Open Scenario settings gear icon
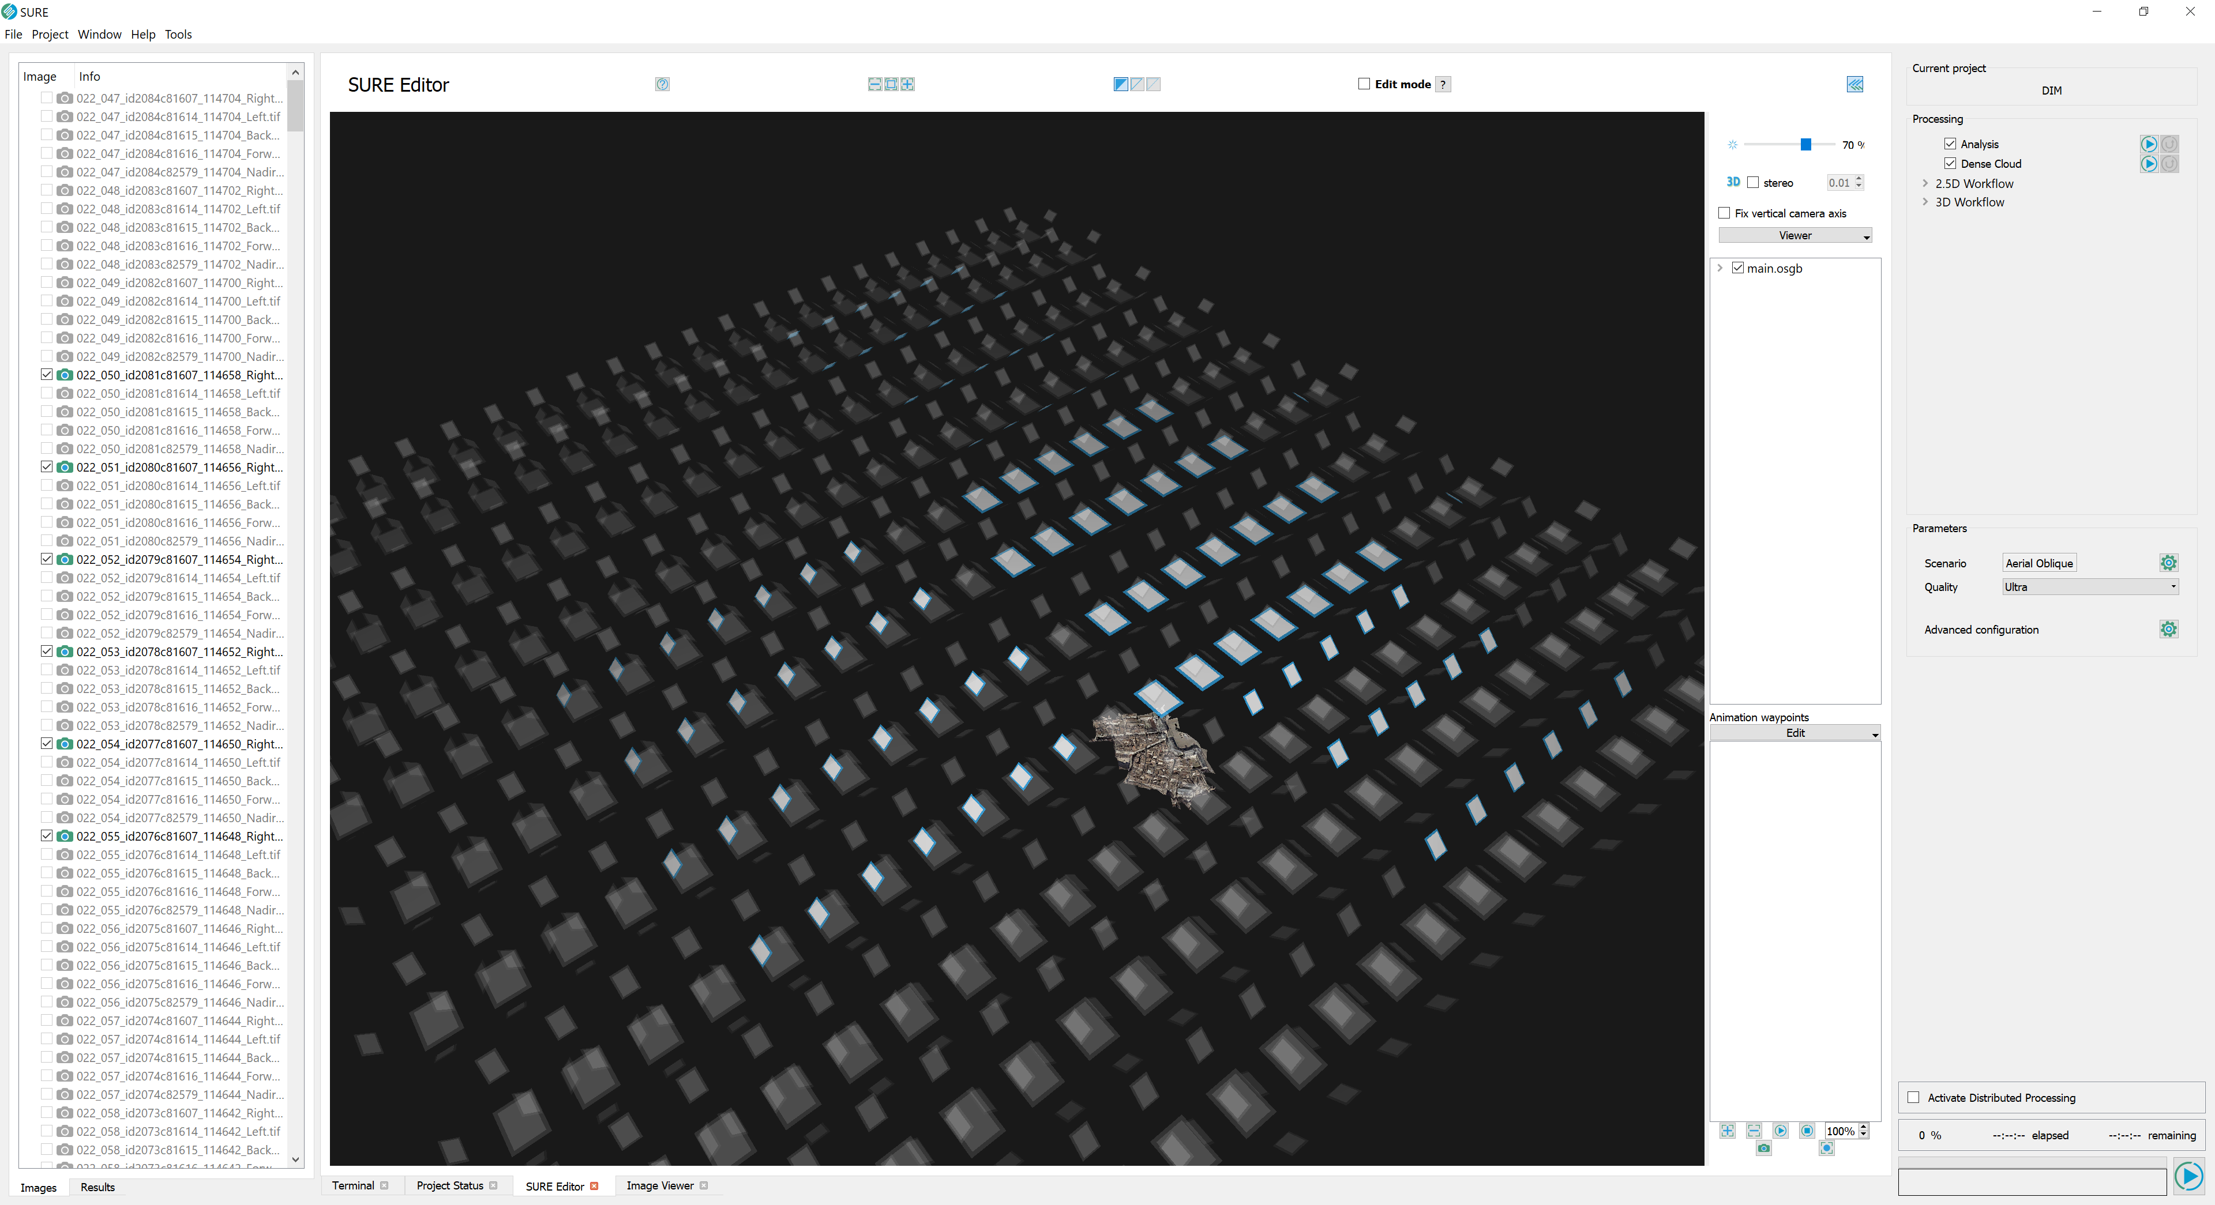Viewport: 2215px width, 1205px height. click(2169, 563)
